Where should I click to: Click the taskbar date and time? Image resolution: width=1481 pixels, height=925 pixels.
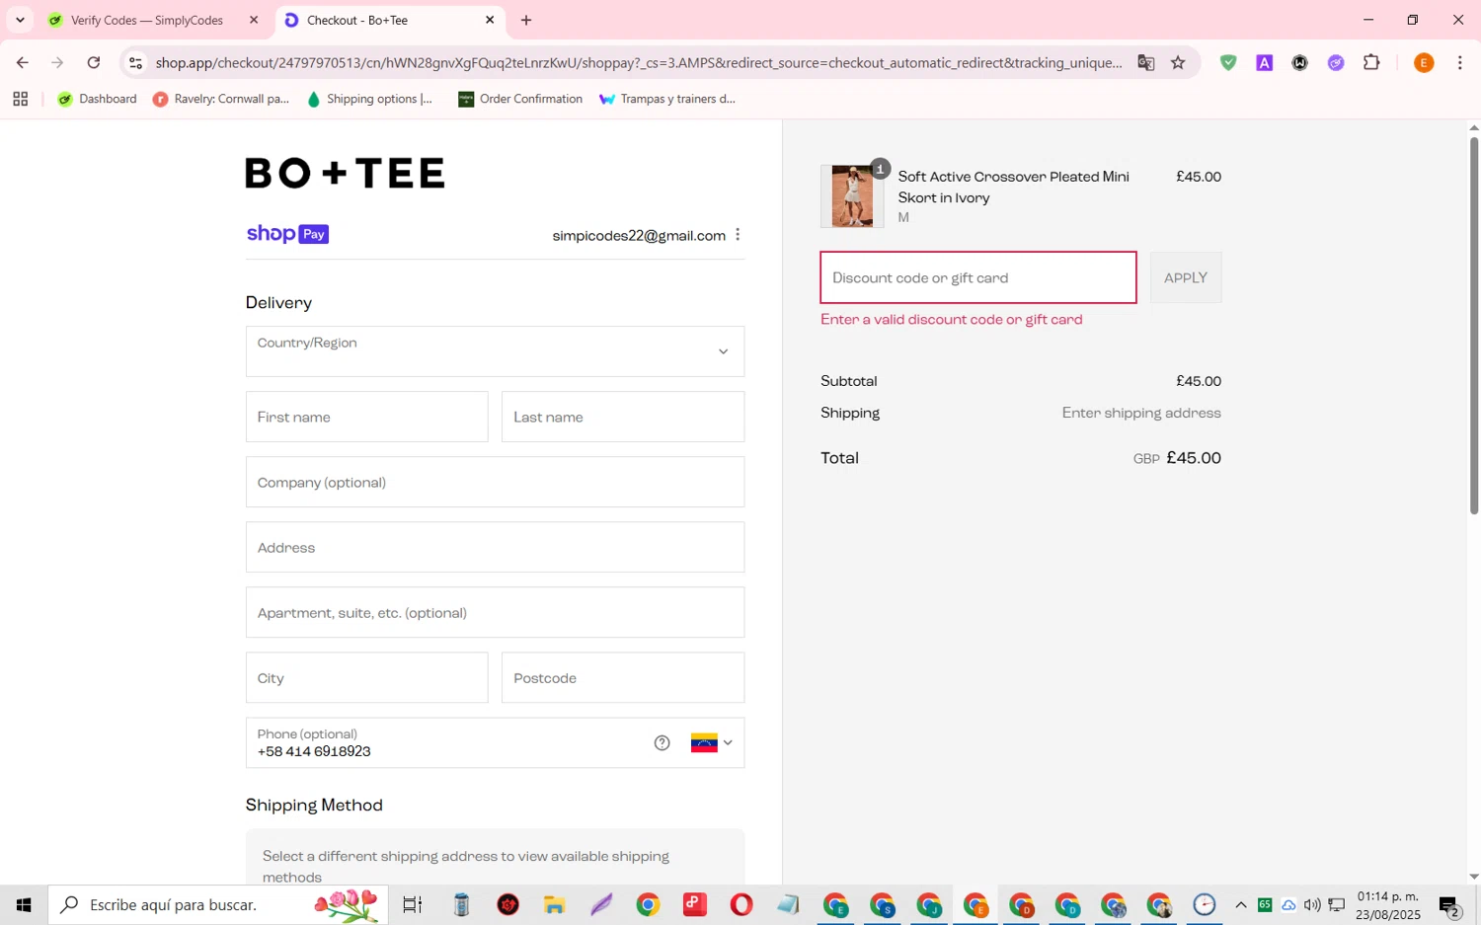click(x=1388, y=904)
